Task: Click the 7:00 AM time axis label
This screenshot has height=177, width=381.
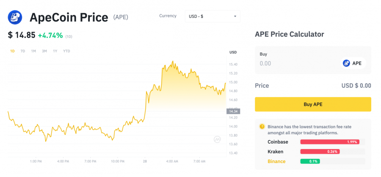Action: [199, 161]
